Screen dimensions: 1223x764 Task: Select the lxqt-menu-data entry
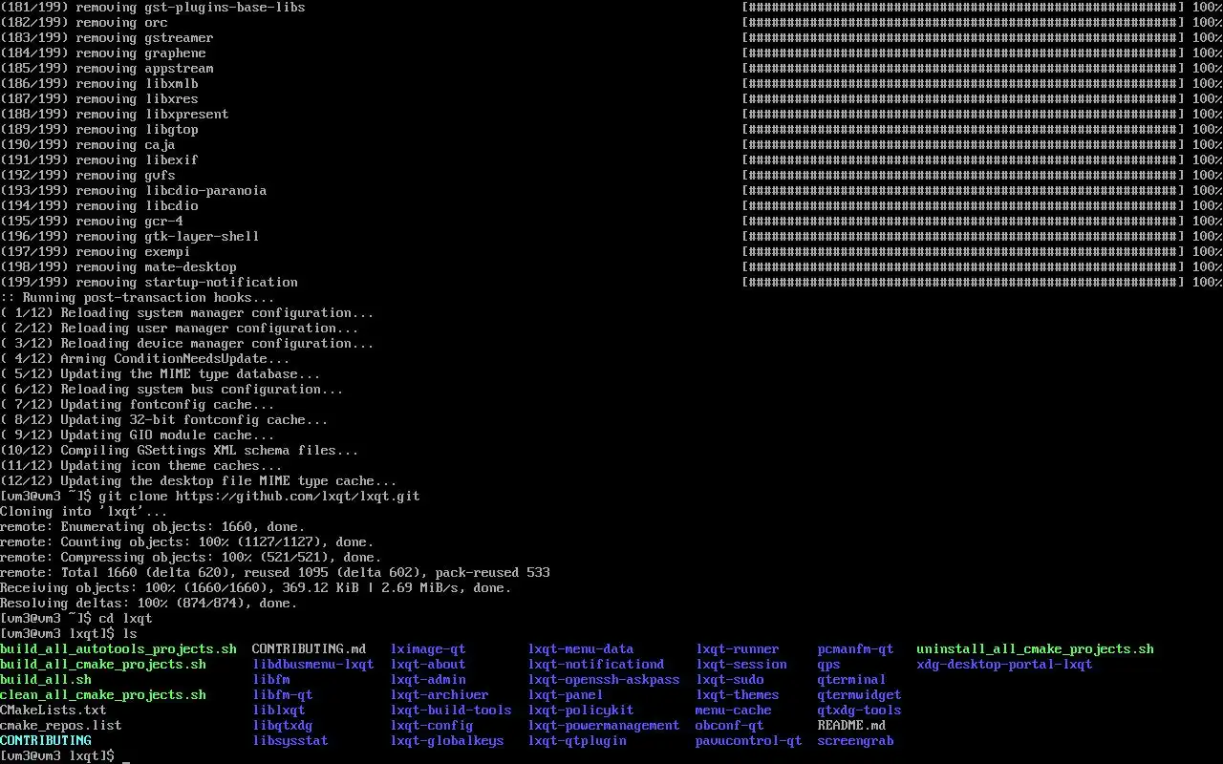581,649
